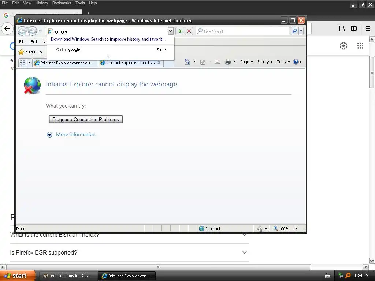Image resolution: width=375 pixels, height=281 pixels.
Task: Click the IE Back navigation arrow
Action: tap(22, 31)
